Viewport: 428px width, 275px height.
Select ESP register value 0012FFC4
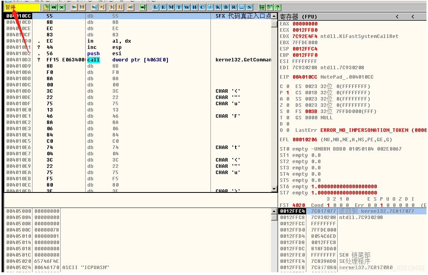305,49
